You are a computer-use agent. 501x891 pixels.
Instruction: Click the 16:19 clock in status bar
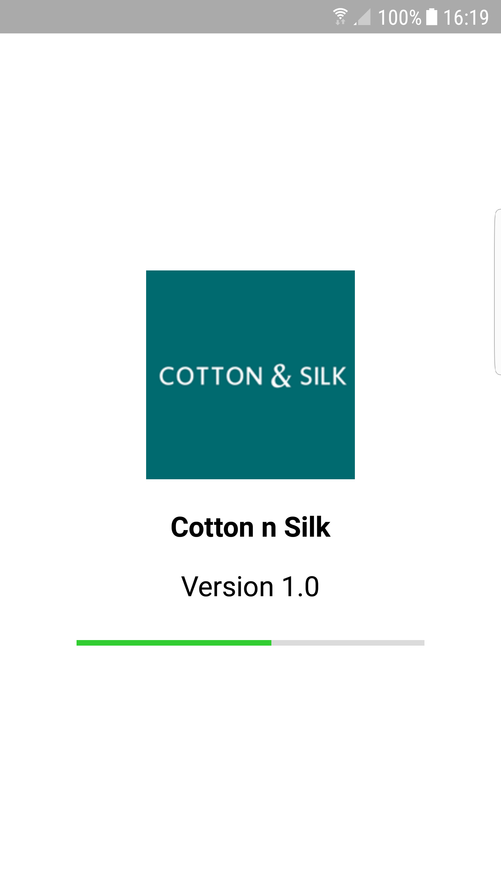[x=466, y=17]
